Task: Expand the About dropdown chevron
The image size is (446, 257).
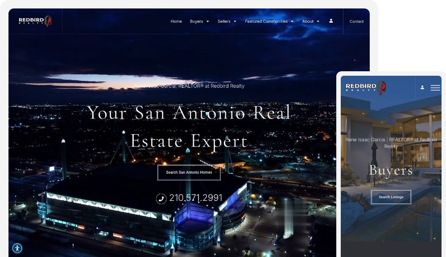Action: (318, 21)
